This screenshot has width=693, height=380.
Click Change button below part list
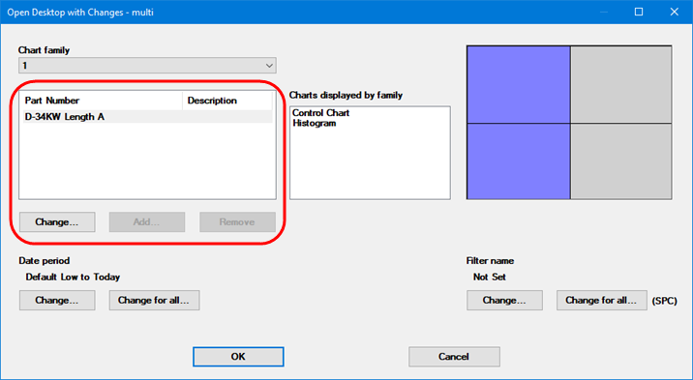click(57, 222)
